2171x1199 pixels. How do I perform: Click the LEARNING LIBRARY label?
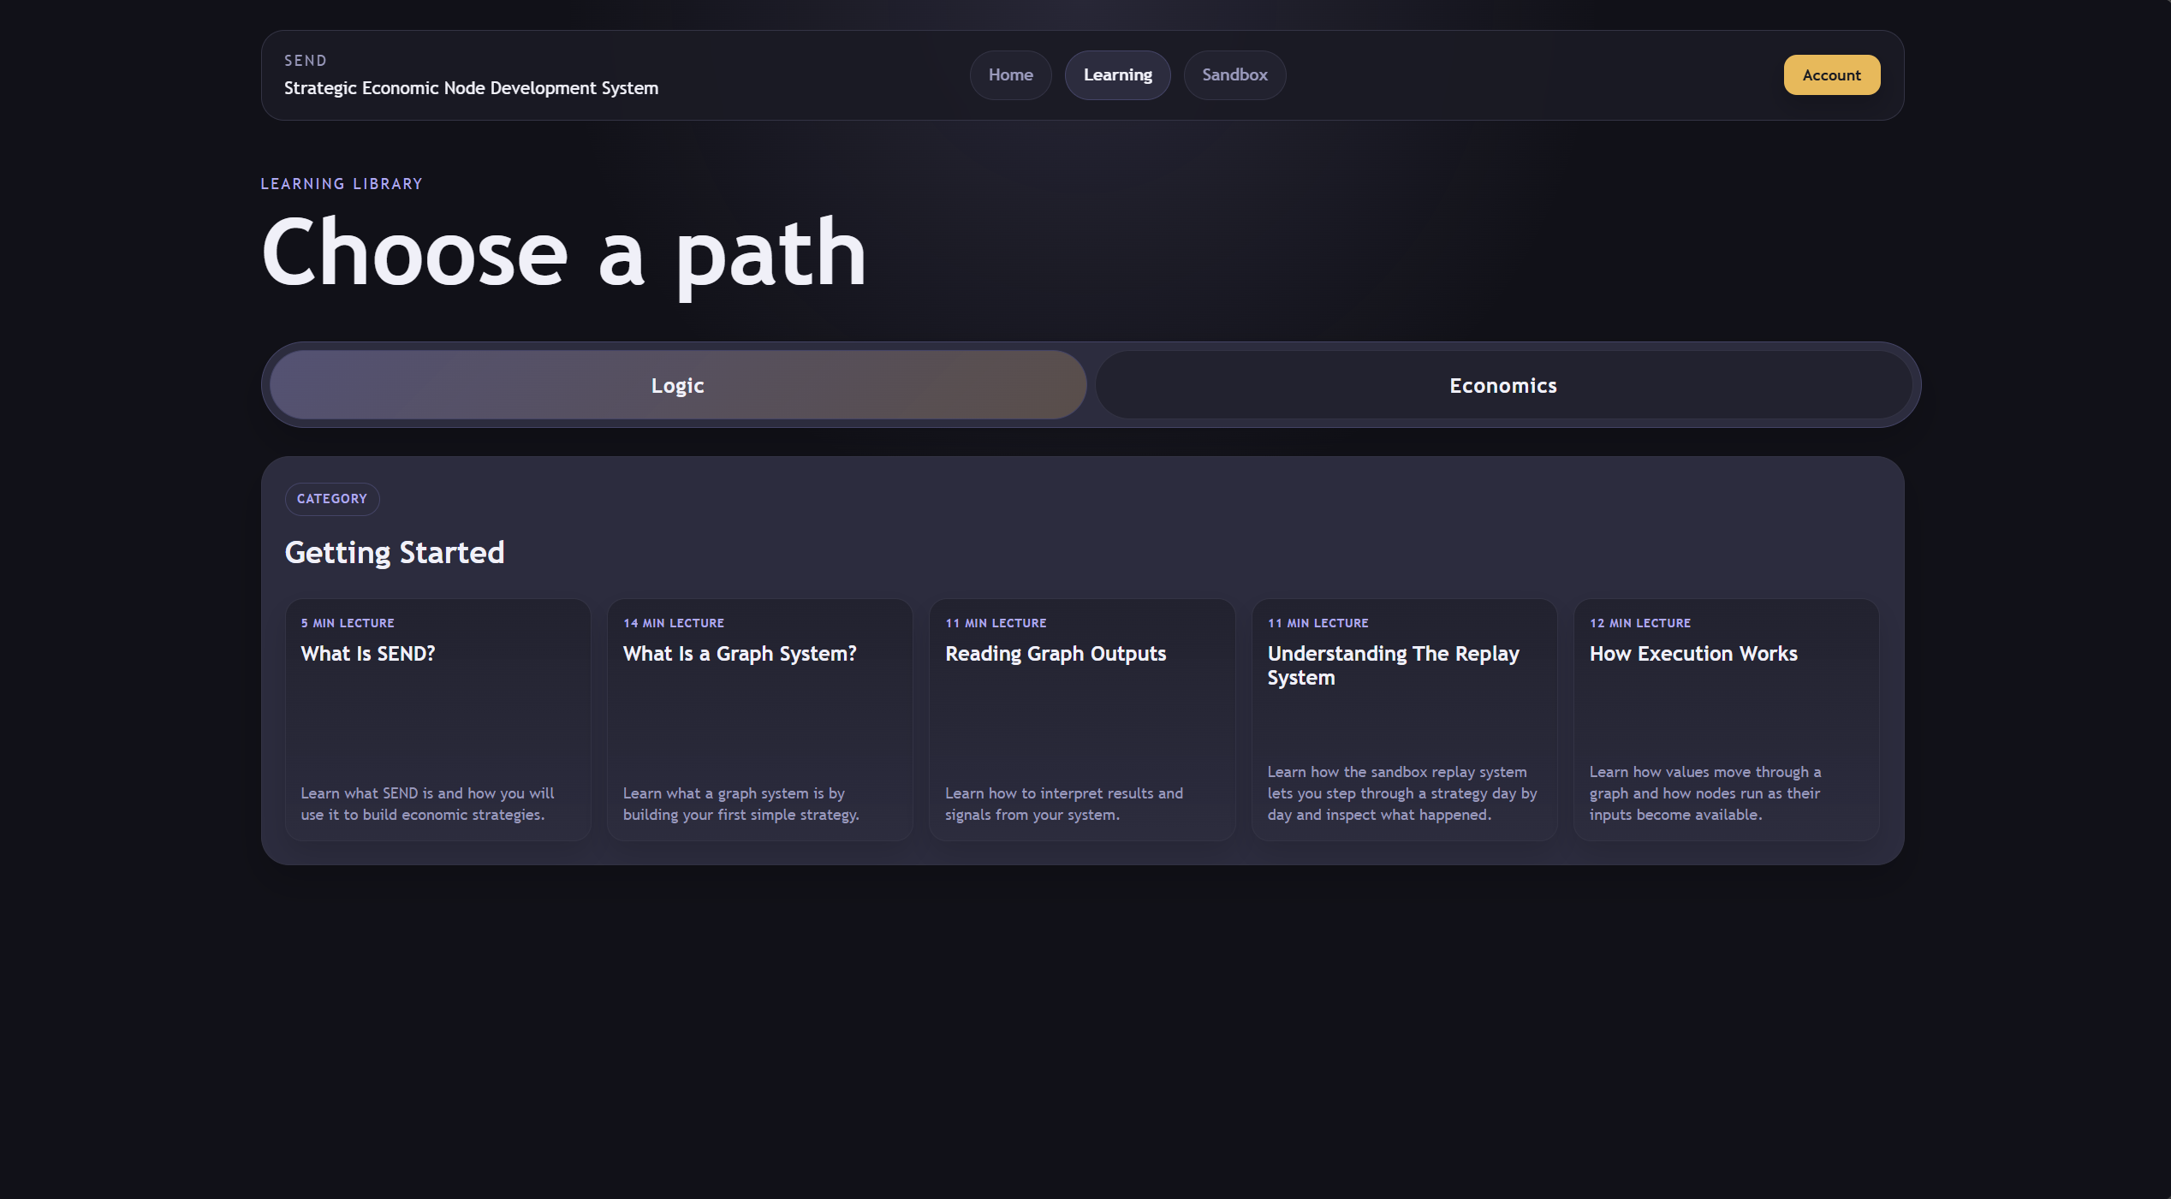click(x=342, y=184)
